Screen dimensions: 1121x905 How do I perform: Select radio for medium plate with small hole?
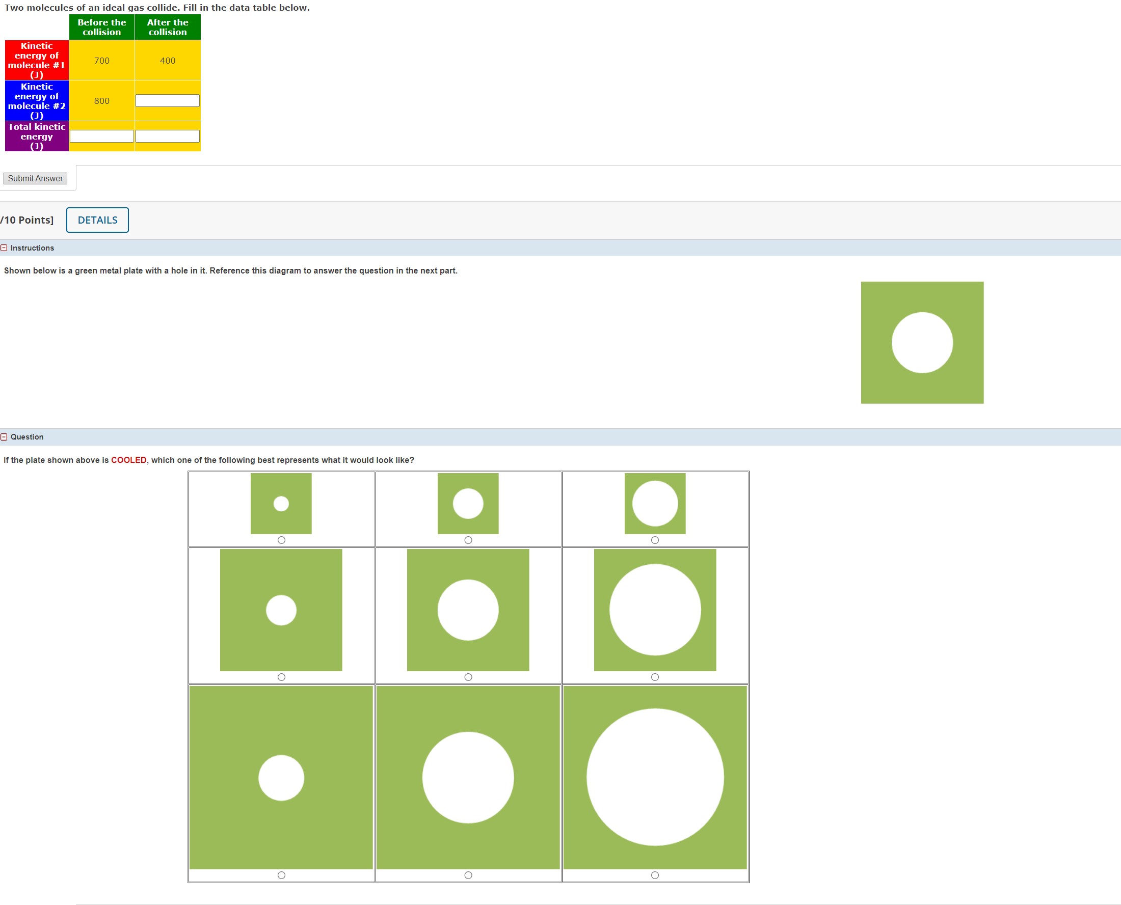point(281,677)
